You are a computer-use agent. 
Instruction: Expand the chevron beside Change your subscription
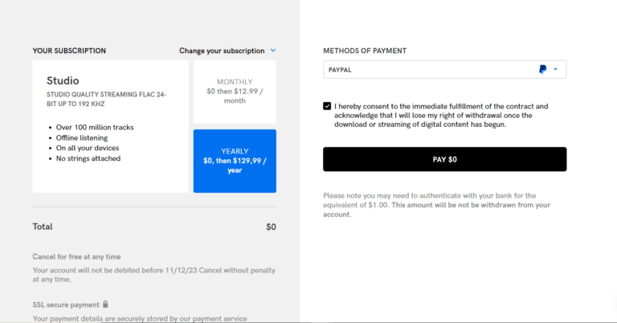point(273,51)
